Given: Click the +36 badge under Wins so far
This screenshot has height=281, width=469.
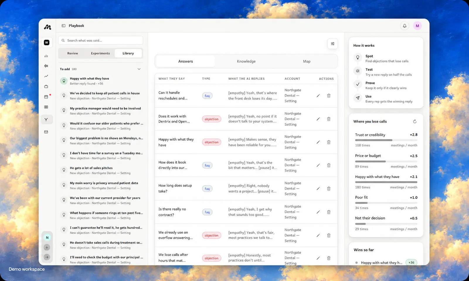Looking at the screenshot, I should pos(411,263).
